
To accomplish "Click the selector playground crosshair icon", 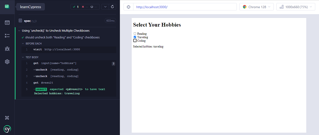I will pyautogui.click(x=128, y=7).
